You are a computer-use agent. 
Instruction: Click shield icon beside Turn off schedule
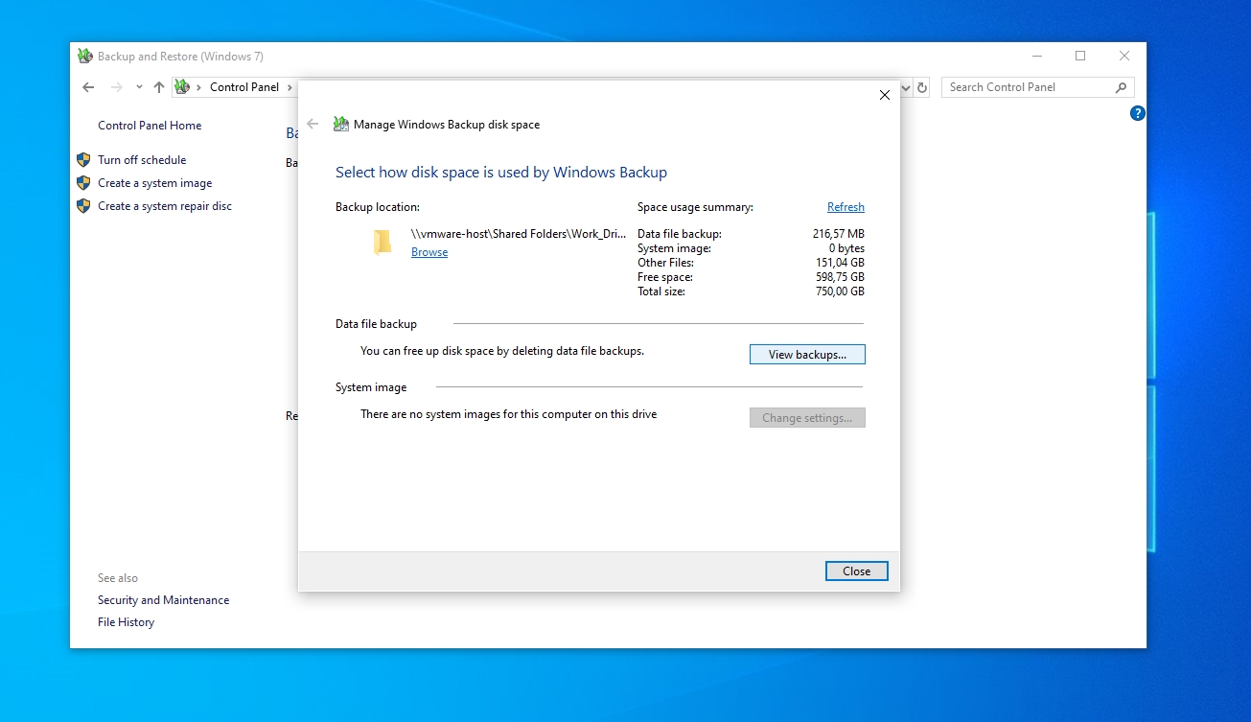83,160
